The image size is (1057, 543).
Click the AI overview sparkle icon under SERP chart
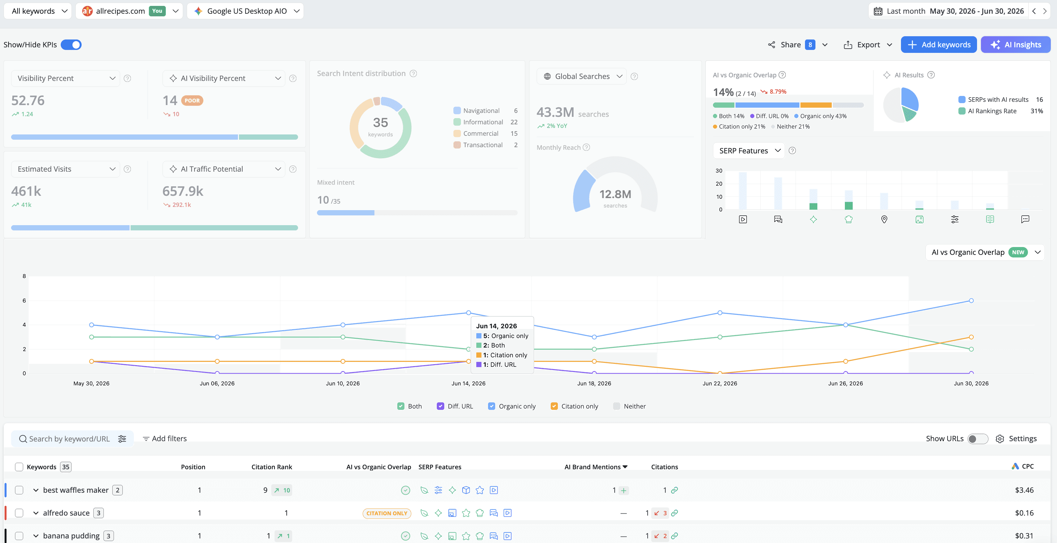[813, 219]
